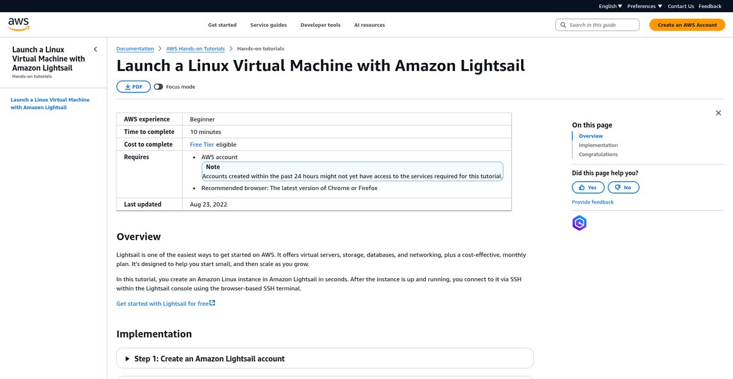
Task: Jump to Congratulations in On this page
Action: [599, 155]
